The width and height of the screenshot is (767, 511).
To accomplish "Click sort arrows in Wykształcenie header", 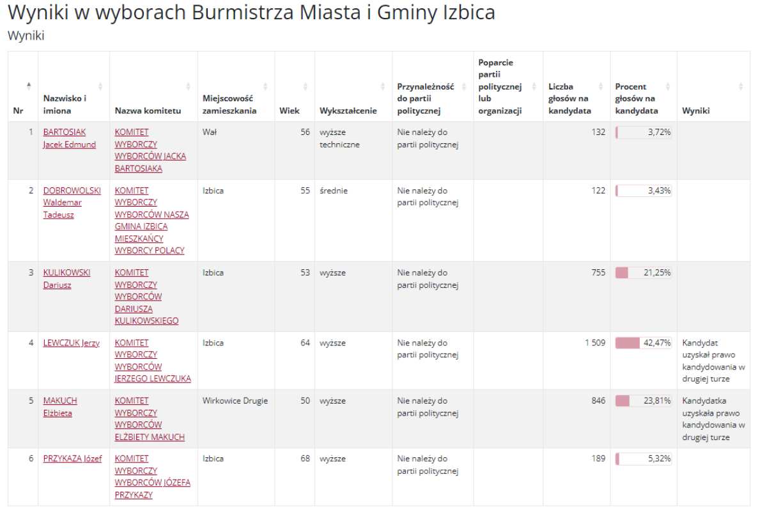I will coord(382,86).
